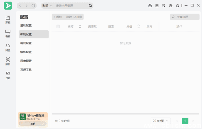Switch to the 网盘配置 tab
The image size is (202, 129).
(x=26, y=61)
